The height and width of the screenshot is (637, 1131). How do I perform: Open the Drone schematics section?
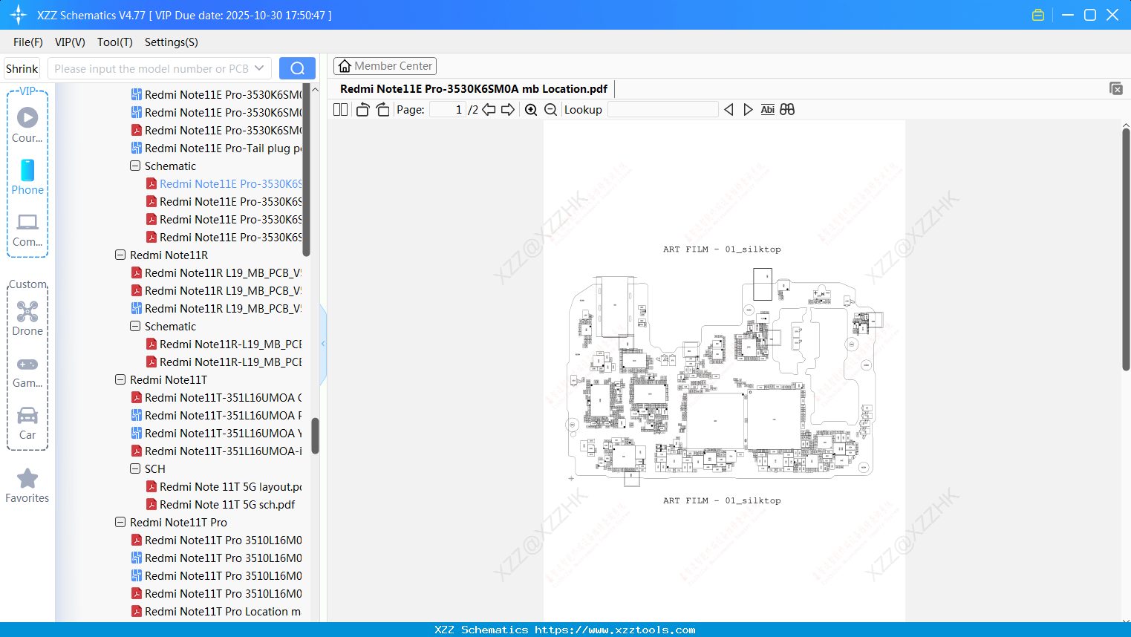pos(27,312)
